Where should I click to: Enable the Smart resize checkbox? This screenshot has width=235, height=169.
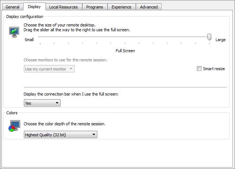coord(199,69)
